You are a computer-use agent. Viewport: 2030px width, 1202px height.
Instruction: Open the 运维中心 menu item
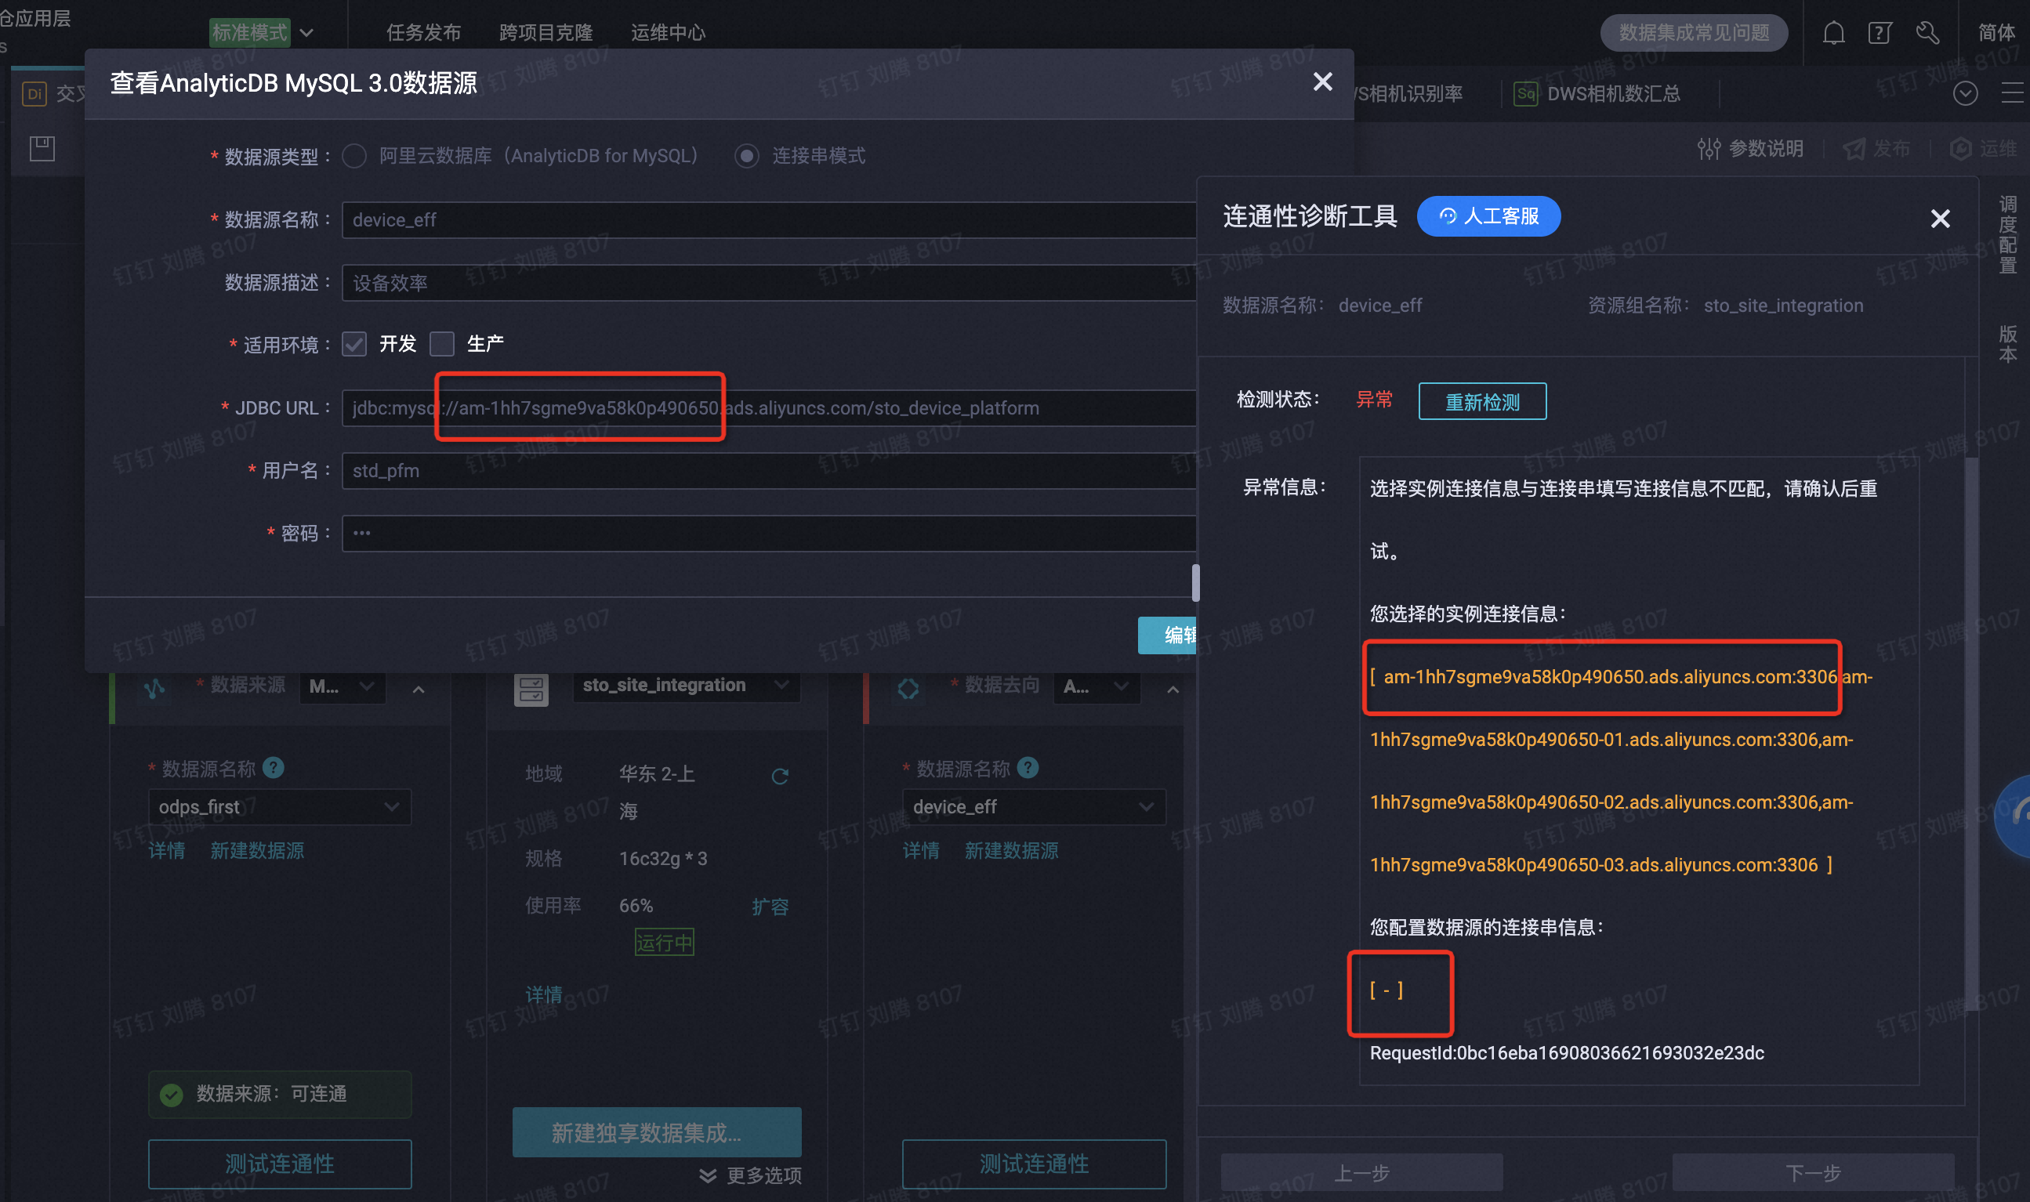pos(668,33)
